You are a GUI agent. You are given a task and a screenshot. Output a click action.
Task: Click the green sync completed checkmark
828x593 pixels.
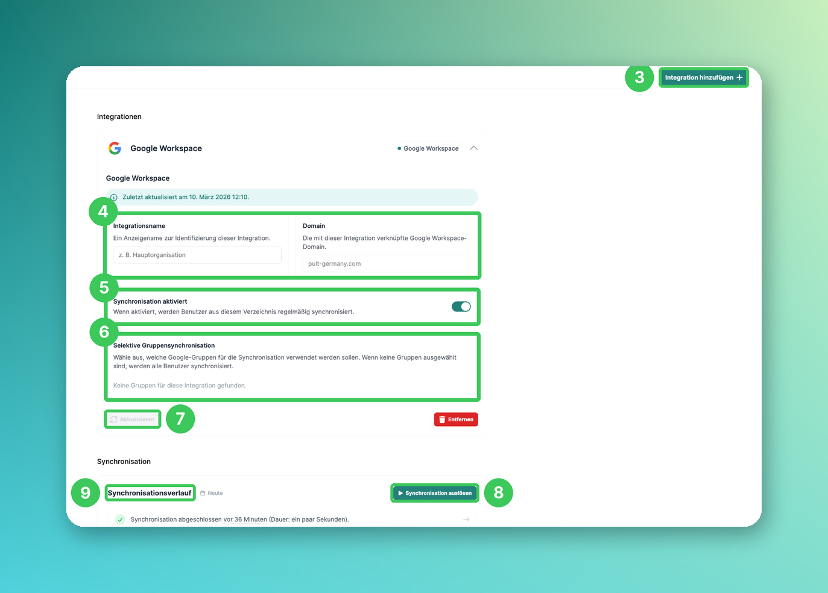120,519
